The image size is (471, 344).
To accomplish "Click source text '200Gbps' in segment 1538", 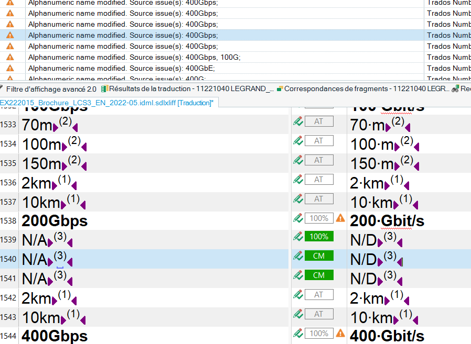I will pyautogui.click(x=55, y=221).
